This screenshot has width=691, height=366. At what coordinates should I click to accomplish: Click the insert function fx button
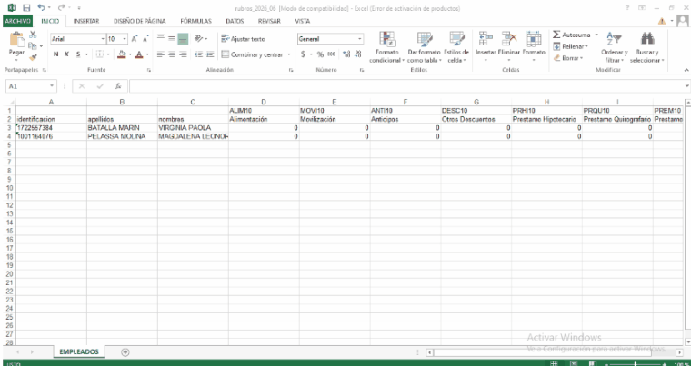pos(118,86)
